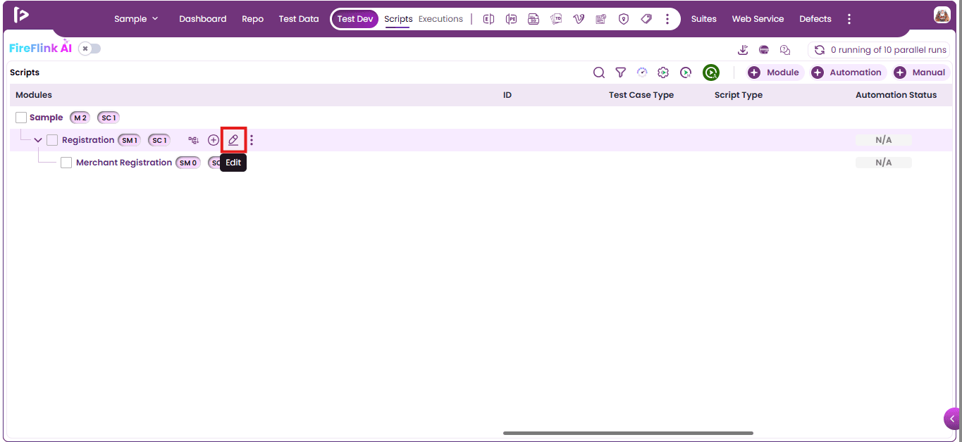This screenshot has height=442, width=962.
Task: Open the E-bracket icon beside Executions
Action: coord(488,19)
